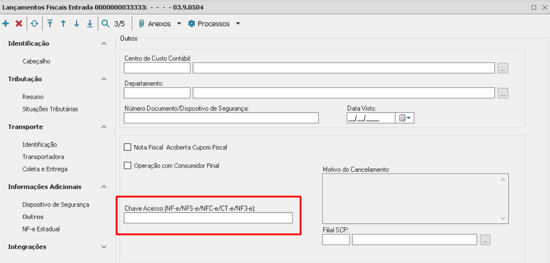Open Filial SCP lookup ellipsis button

[x=485, y=239]
